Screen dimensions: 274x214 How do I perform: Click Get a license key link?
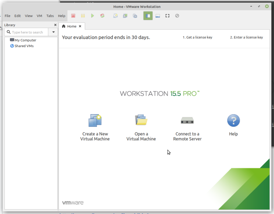pyautogui.click(x=197, y=37)
